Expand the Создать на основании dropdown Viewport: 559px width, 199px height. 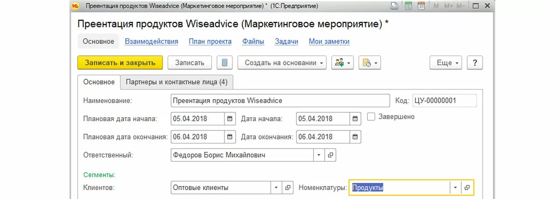point(282,63)
